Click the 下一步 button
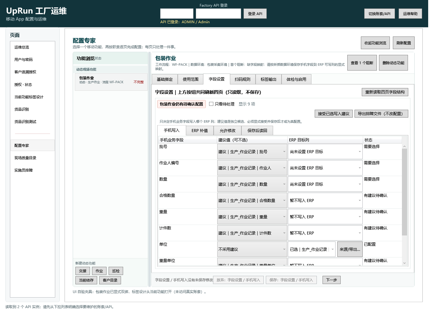Viewport: 433px width, 325px height. pyautogui.click(x=332, y=280)
